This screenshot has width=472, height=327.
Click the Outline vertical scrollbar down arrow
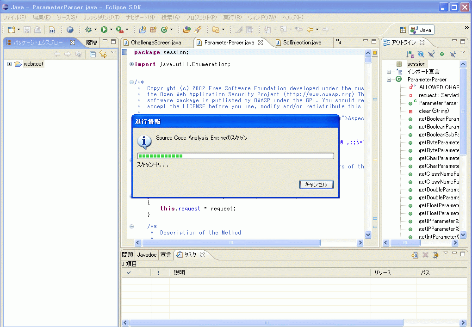click(x=463, y=235)
